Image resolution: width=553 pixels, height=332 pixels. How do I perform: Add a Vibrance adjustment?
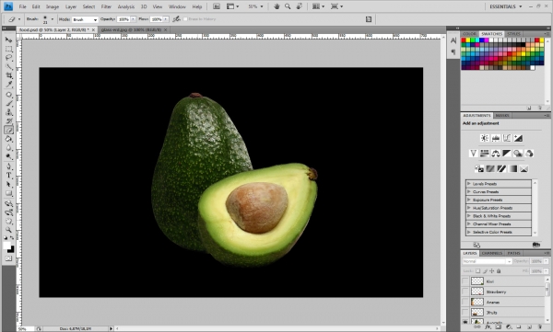click(474, 154)
